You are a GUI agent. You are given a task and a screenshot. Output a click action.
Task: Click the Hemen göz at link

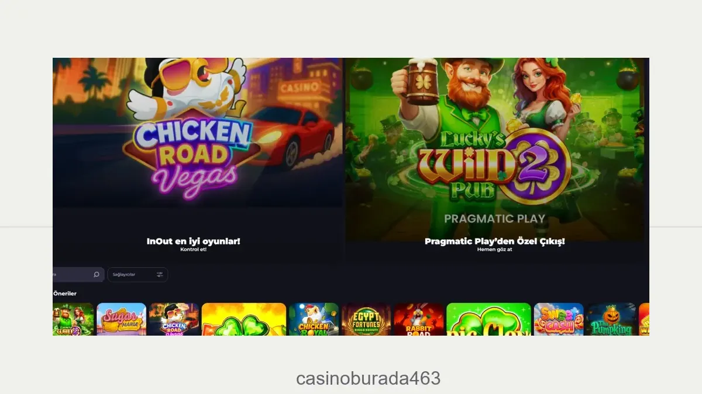pos(494,249)
